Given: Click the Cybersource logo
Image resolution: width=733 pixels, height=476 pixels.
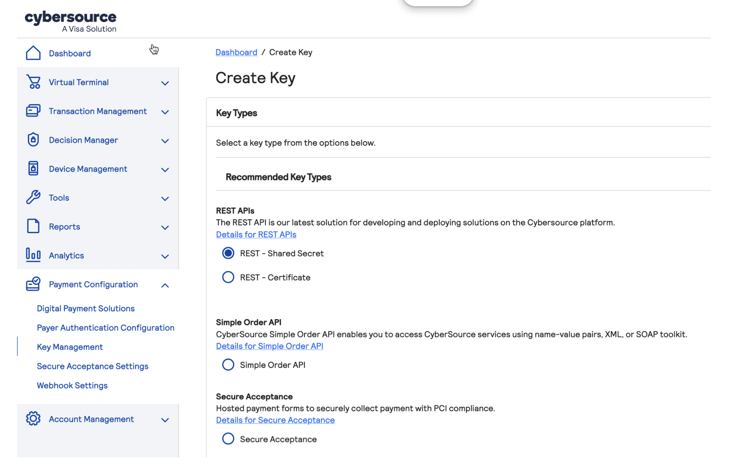Looking at the screenshot, I should [70, 21].
